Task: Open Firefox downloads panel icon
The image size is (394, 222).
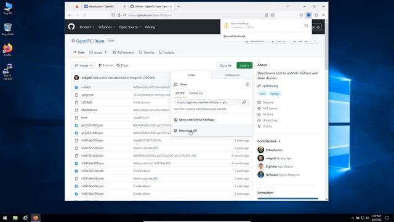Action: click(x=308, y=15)
